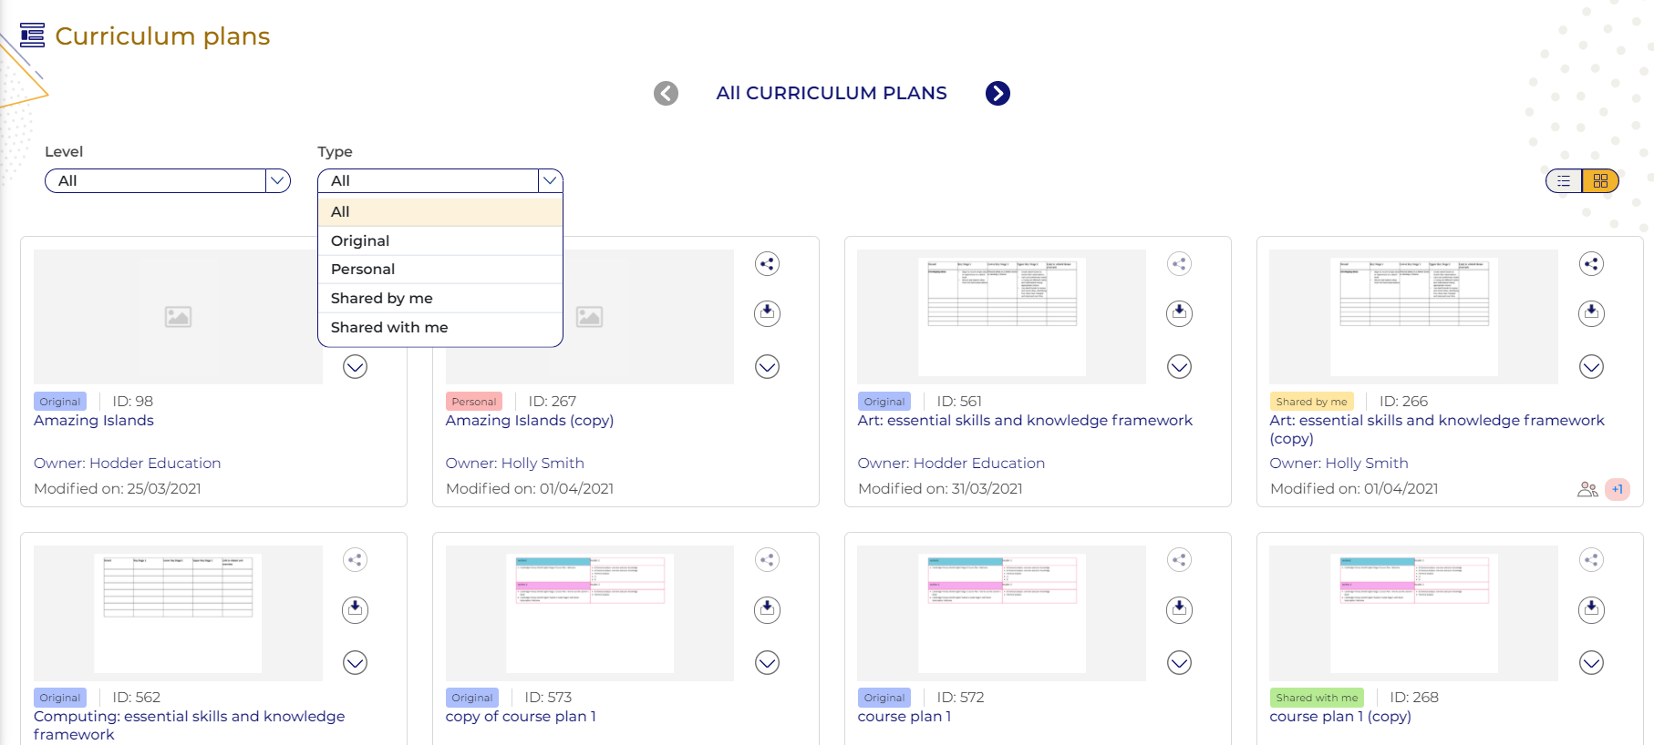Expand options chevron on Amazing Islands card
This screenshot has width=1654, height=745.
tap(355, 367)
